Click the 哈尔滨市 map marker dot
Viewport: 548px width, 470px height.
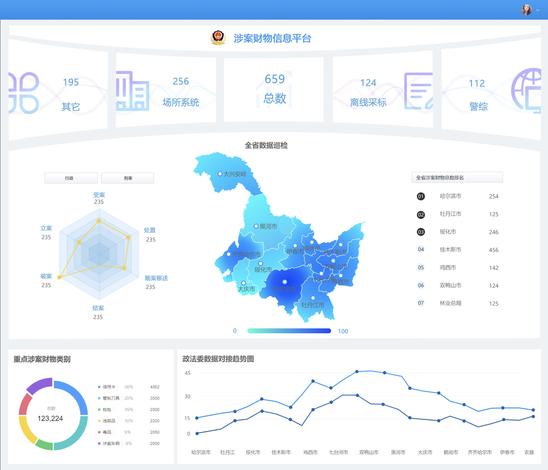pyautogui.click(x=285, y=282)
